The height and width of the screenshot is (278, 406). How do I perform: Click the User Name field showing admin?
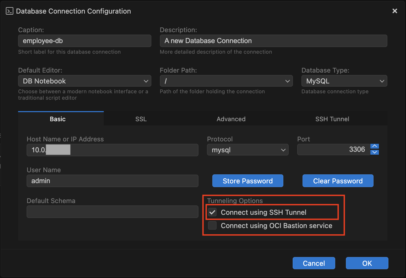coord(112,181)
